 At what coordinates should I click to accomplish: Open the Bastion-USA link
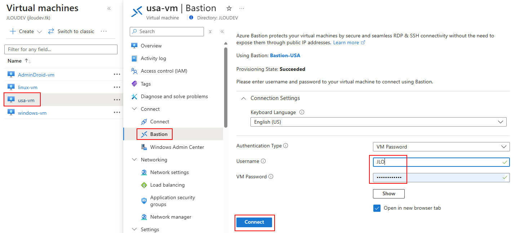[x=285, y=55]
